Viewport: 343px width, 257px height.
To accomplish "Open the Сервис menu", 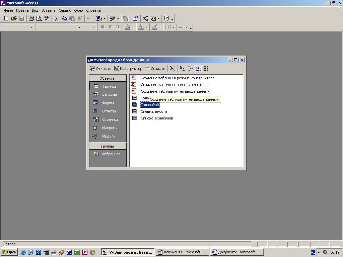I will point(65,10).
